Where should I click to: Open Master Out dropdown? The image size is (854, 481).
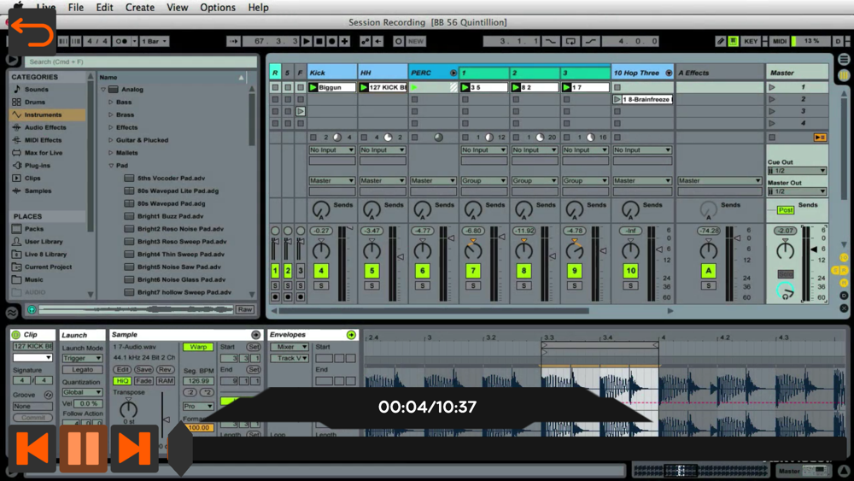coord(797,191)
